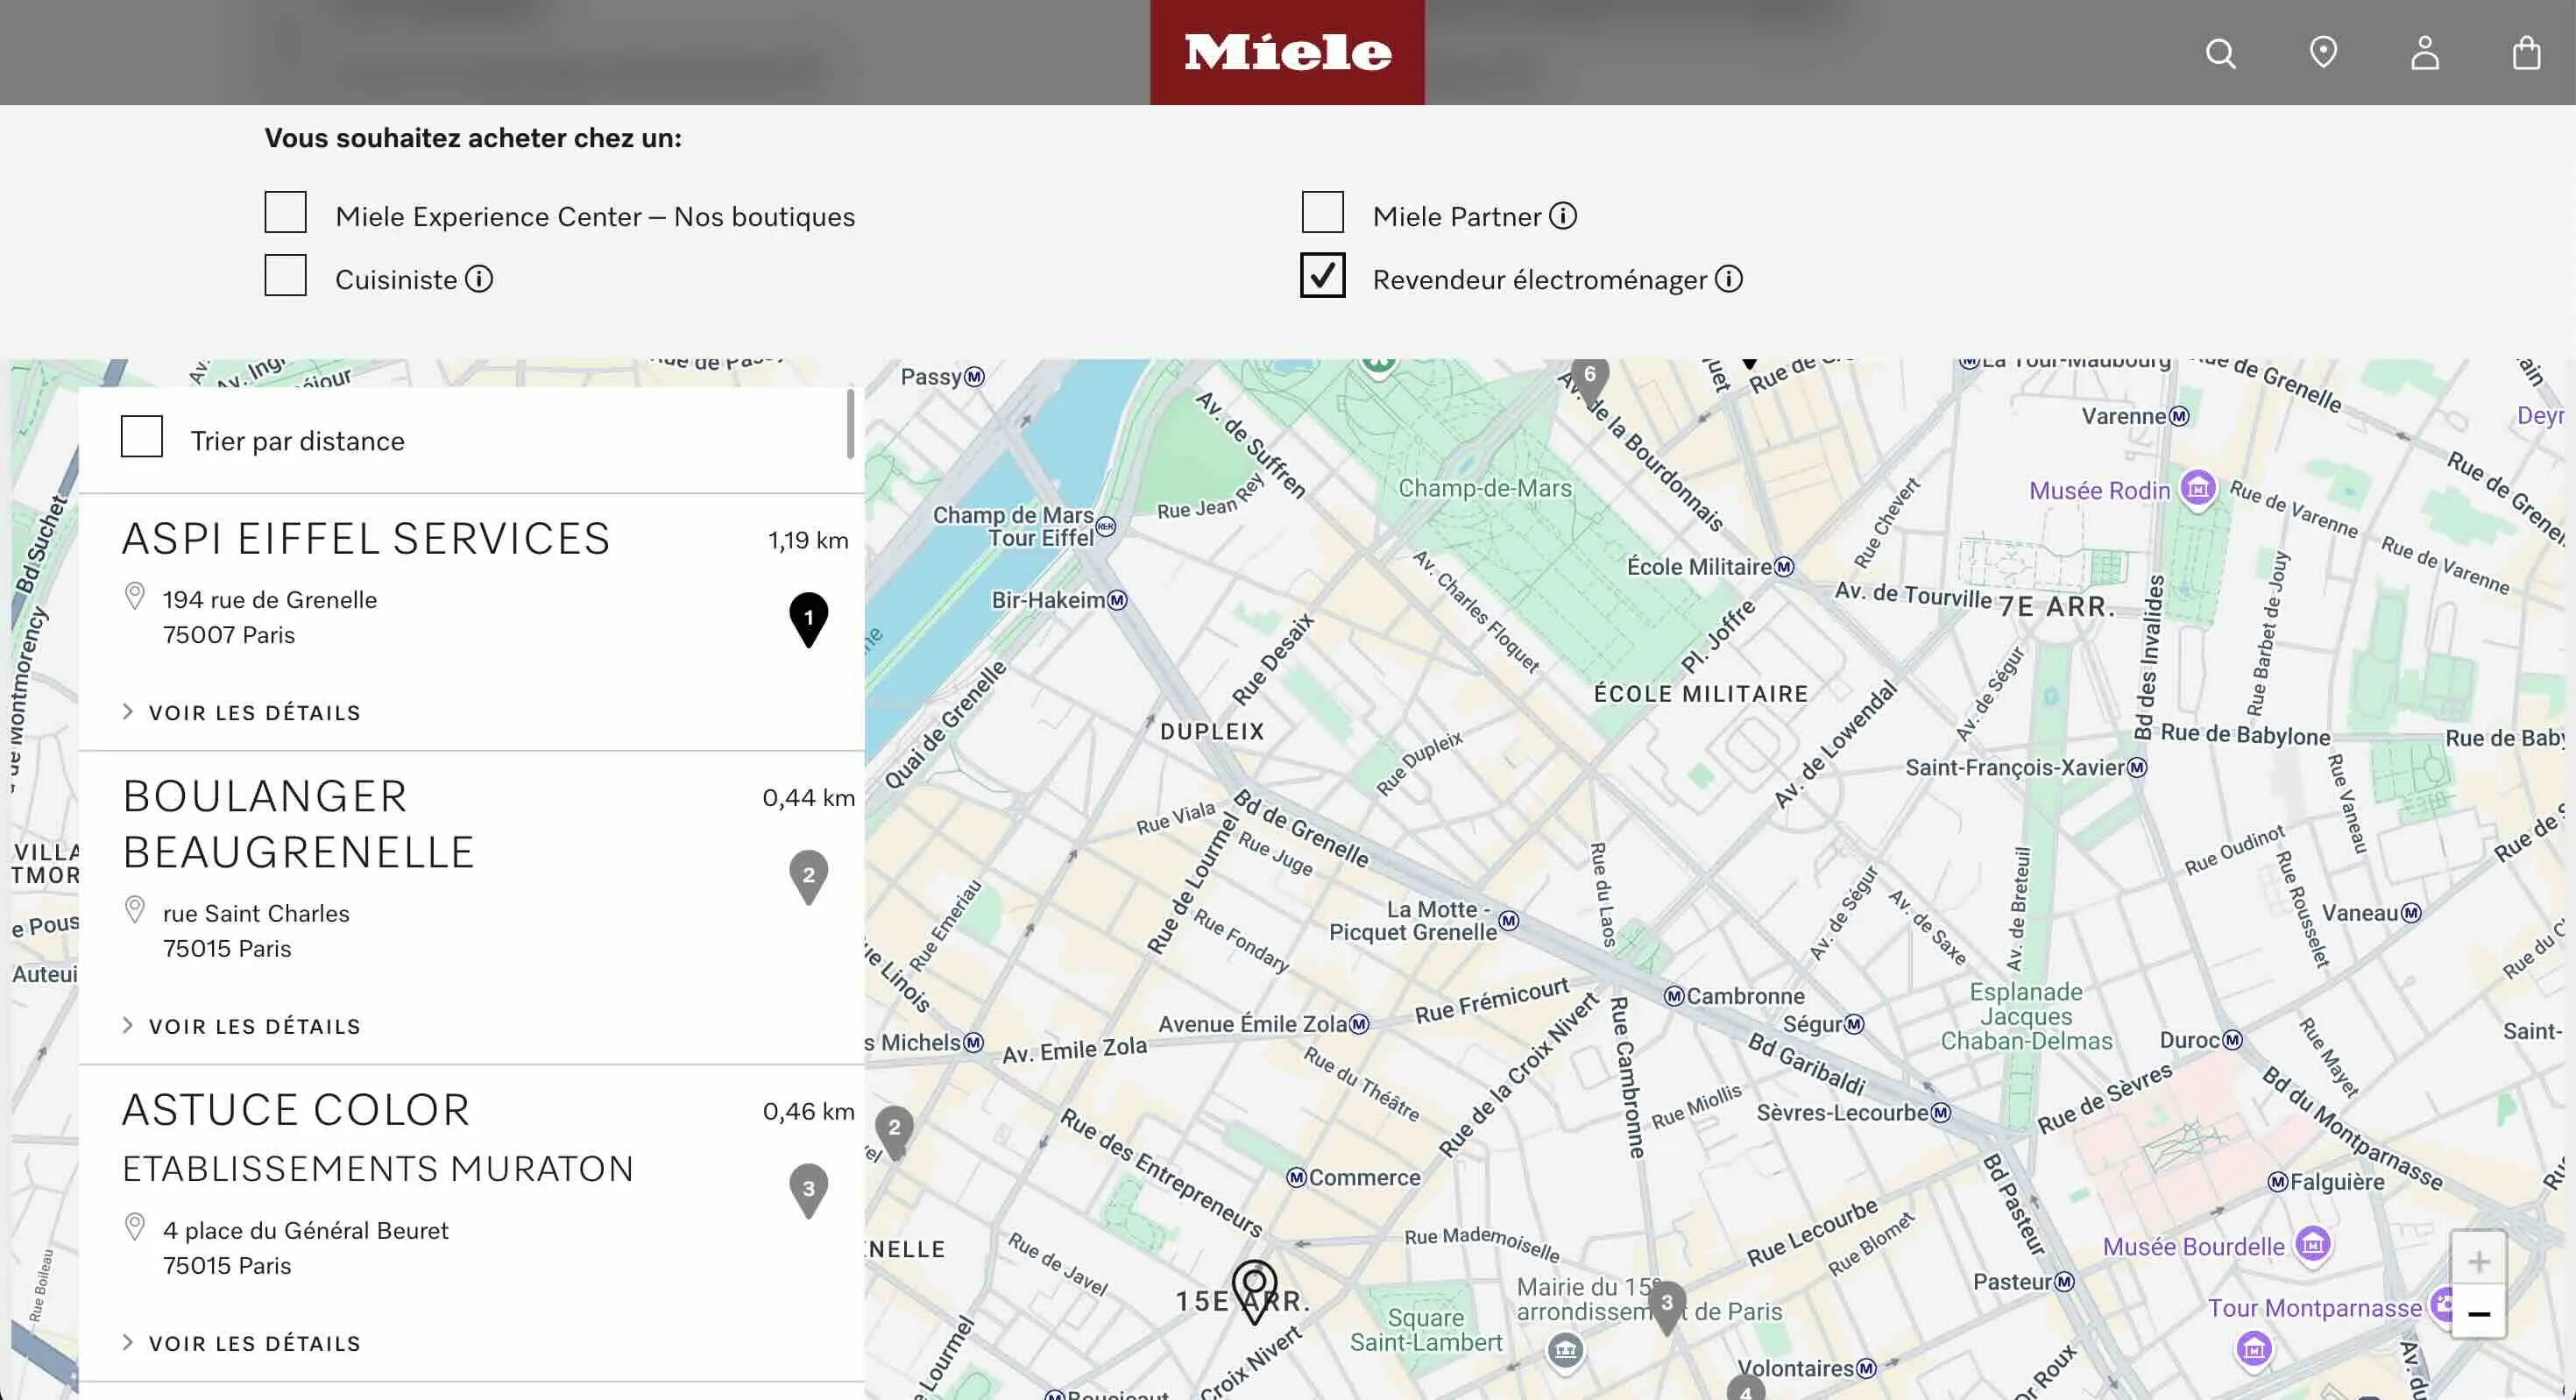Click the Tour Montparnasse map label

pyautogui.click(x=2314, y=1308)
